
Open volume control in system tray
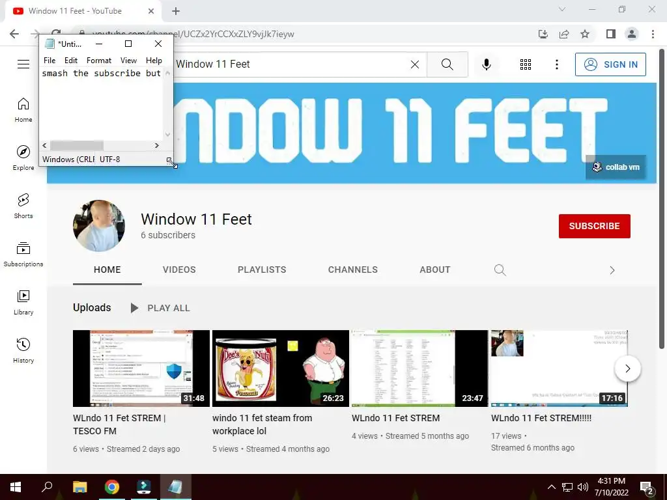point(583,487)
